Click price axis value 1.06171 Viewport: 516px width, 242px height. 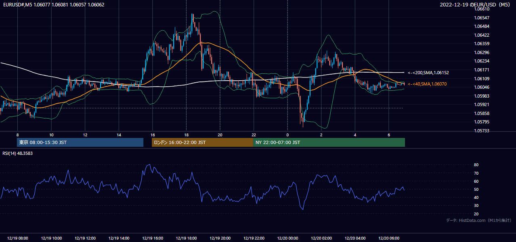click(x=482, y=70)
